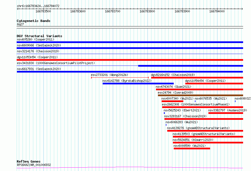The height and width of the screenshot is (171, 251).
Task: Click the chr6:166783424..166784072 coordinates text
Action: tap(38, 6)
